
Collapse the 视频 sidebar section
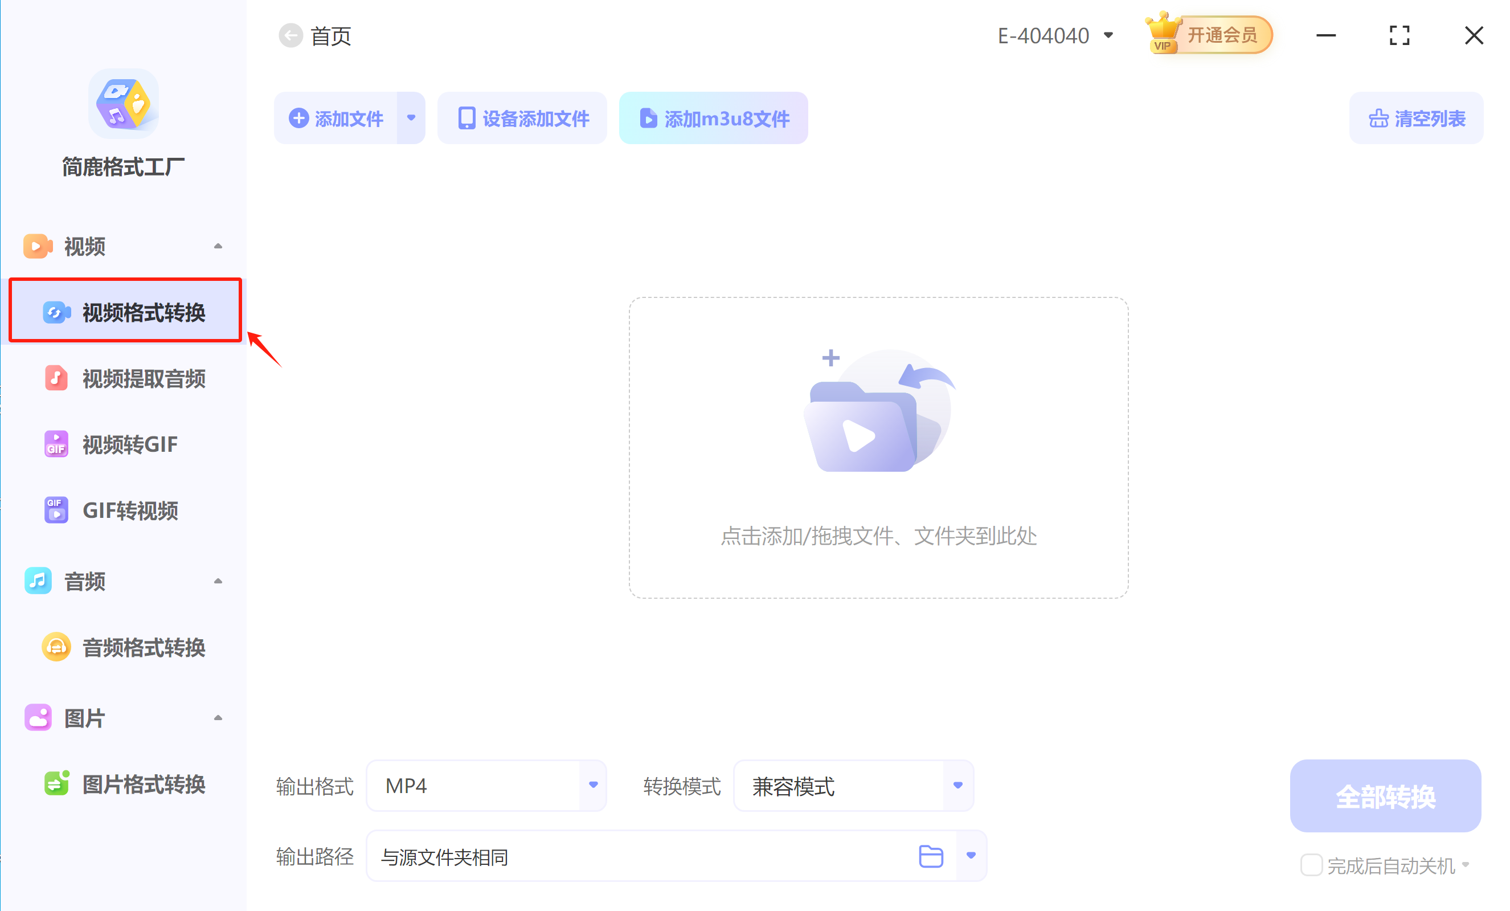218,245
